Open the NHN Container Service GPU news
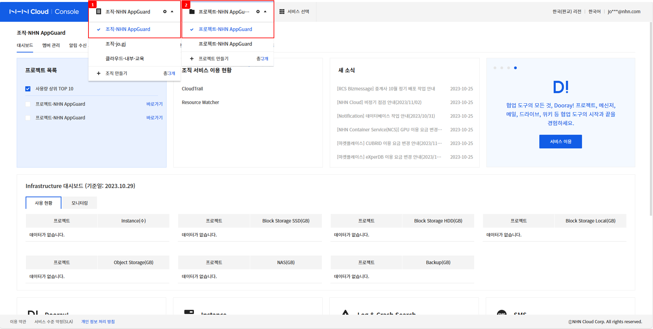653x329 pixels. coord(390,130)
